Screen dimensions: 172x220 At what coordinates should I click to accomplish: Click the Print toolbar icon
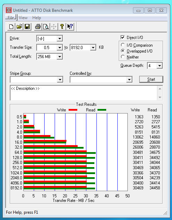click(38, 26)
